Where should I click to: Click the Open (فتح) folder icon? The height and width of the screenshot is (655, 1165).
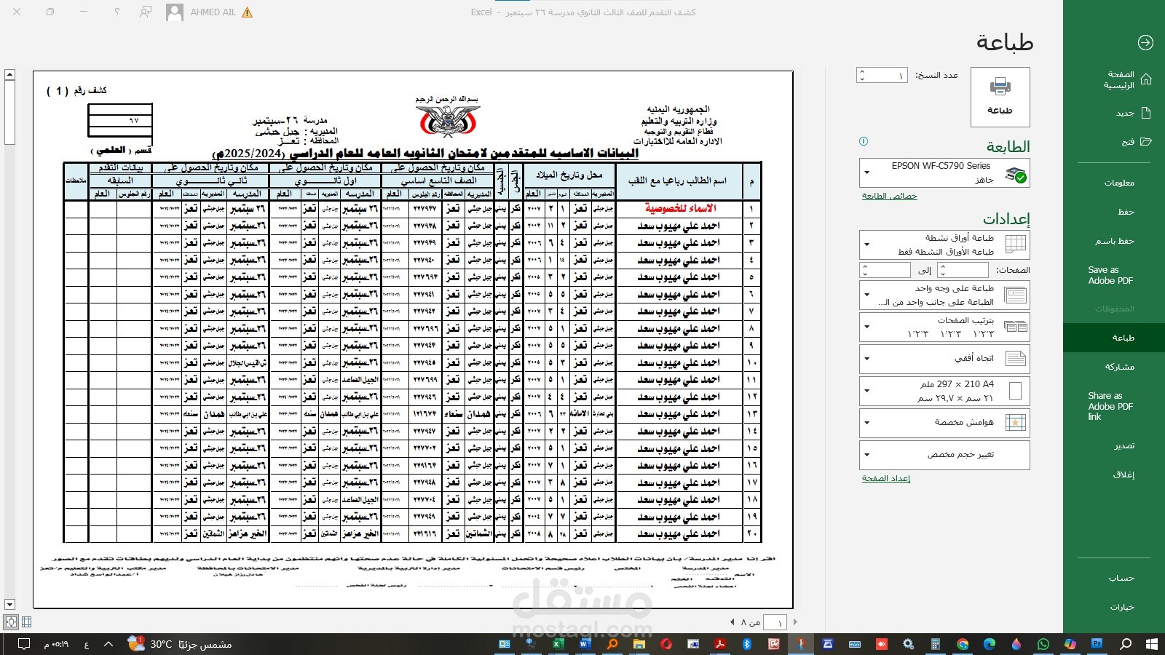tap(1146, 142)
